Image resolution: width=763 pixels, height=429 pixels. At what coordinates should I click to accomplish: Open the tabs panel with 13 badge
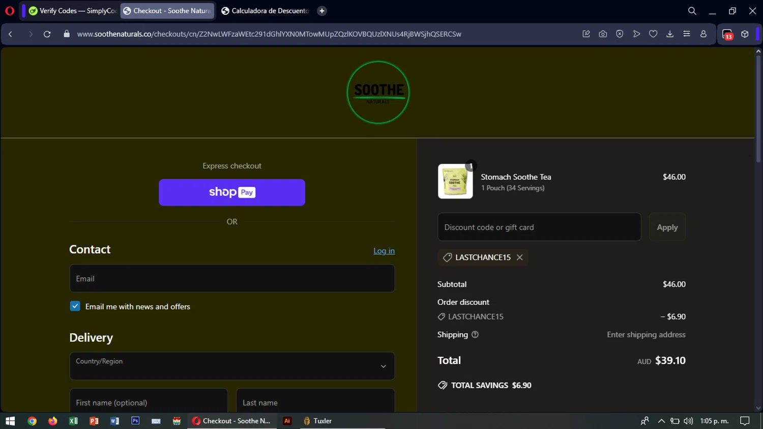pos(727,35)
